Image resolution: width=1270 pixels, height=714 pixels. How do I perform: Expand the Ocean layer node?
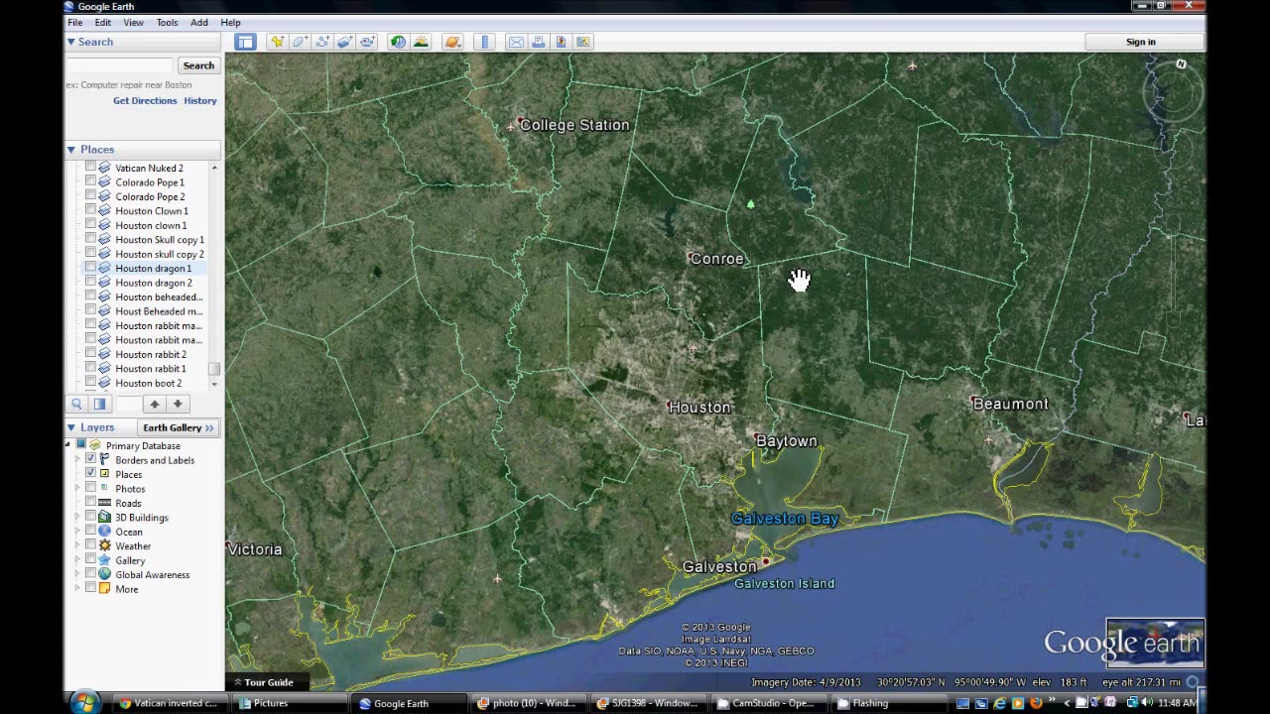click(x=77, y=532)
